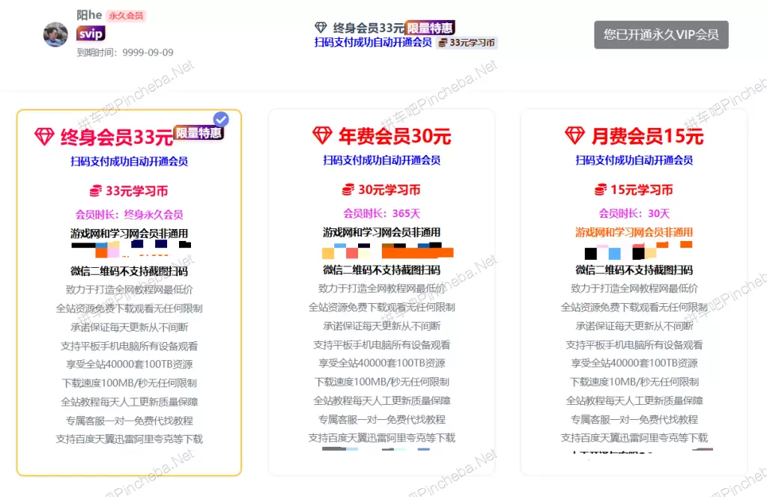Click 扫码支付成功自动开通会员 in the 终身会员 card
767x497 pixels.
pyautogui.click(x=129, y=161)
